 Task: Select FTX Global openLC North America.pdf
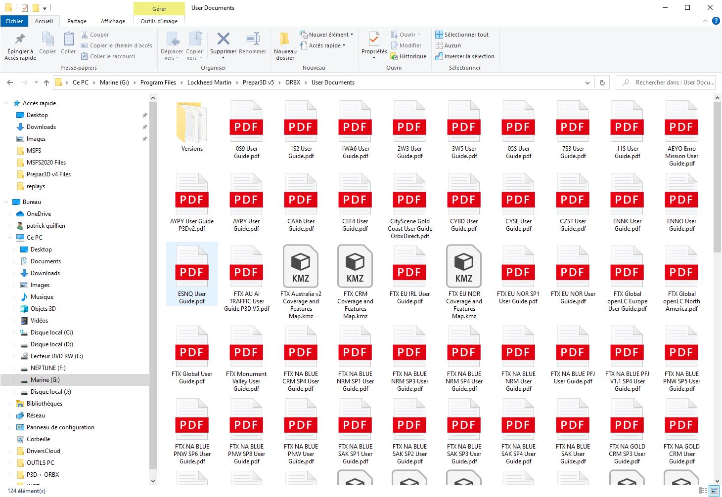point(681,279)
